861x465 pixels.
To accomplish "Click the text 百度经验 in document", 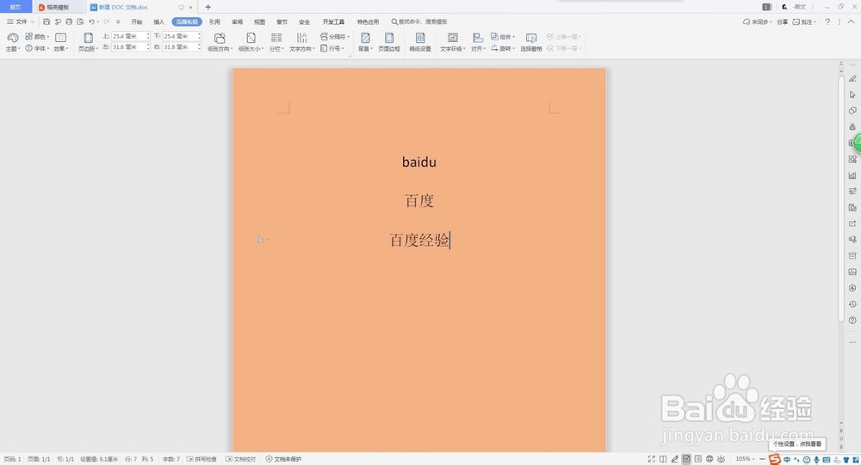I will point(419,240).
